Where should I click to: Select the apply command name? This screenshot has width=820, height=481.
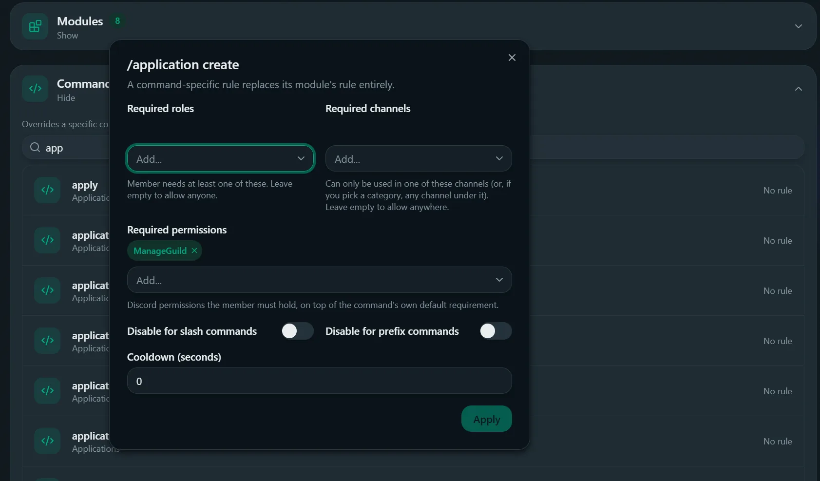85,185
